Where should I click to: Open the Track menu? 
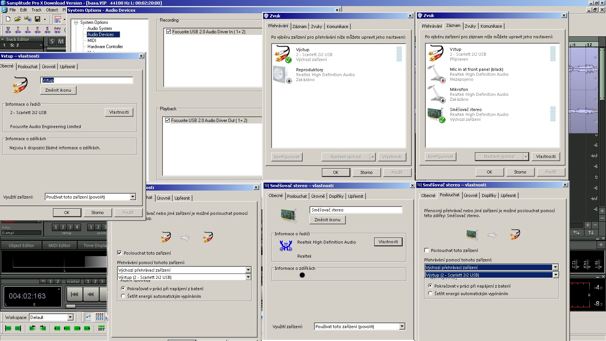37,10
